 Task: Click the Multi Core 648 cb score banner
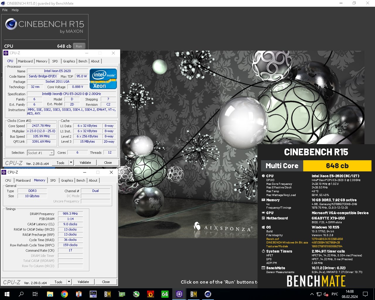pos(316,166)
